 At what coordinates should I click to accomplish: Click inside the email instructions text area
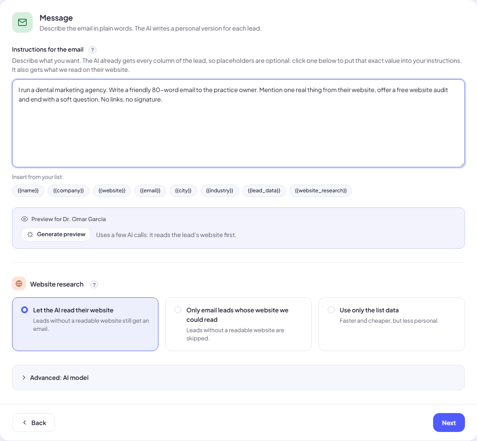tap(238, 123)
